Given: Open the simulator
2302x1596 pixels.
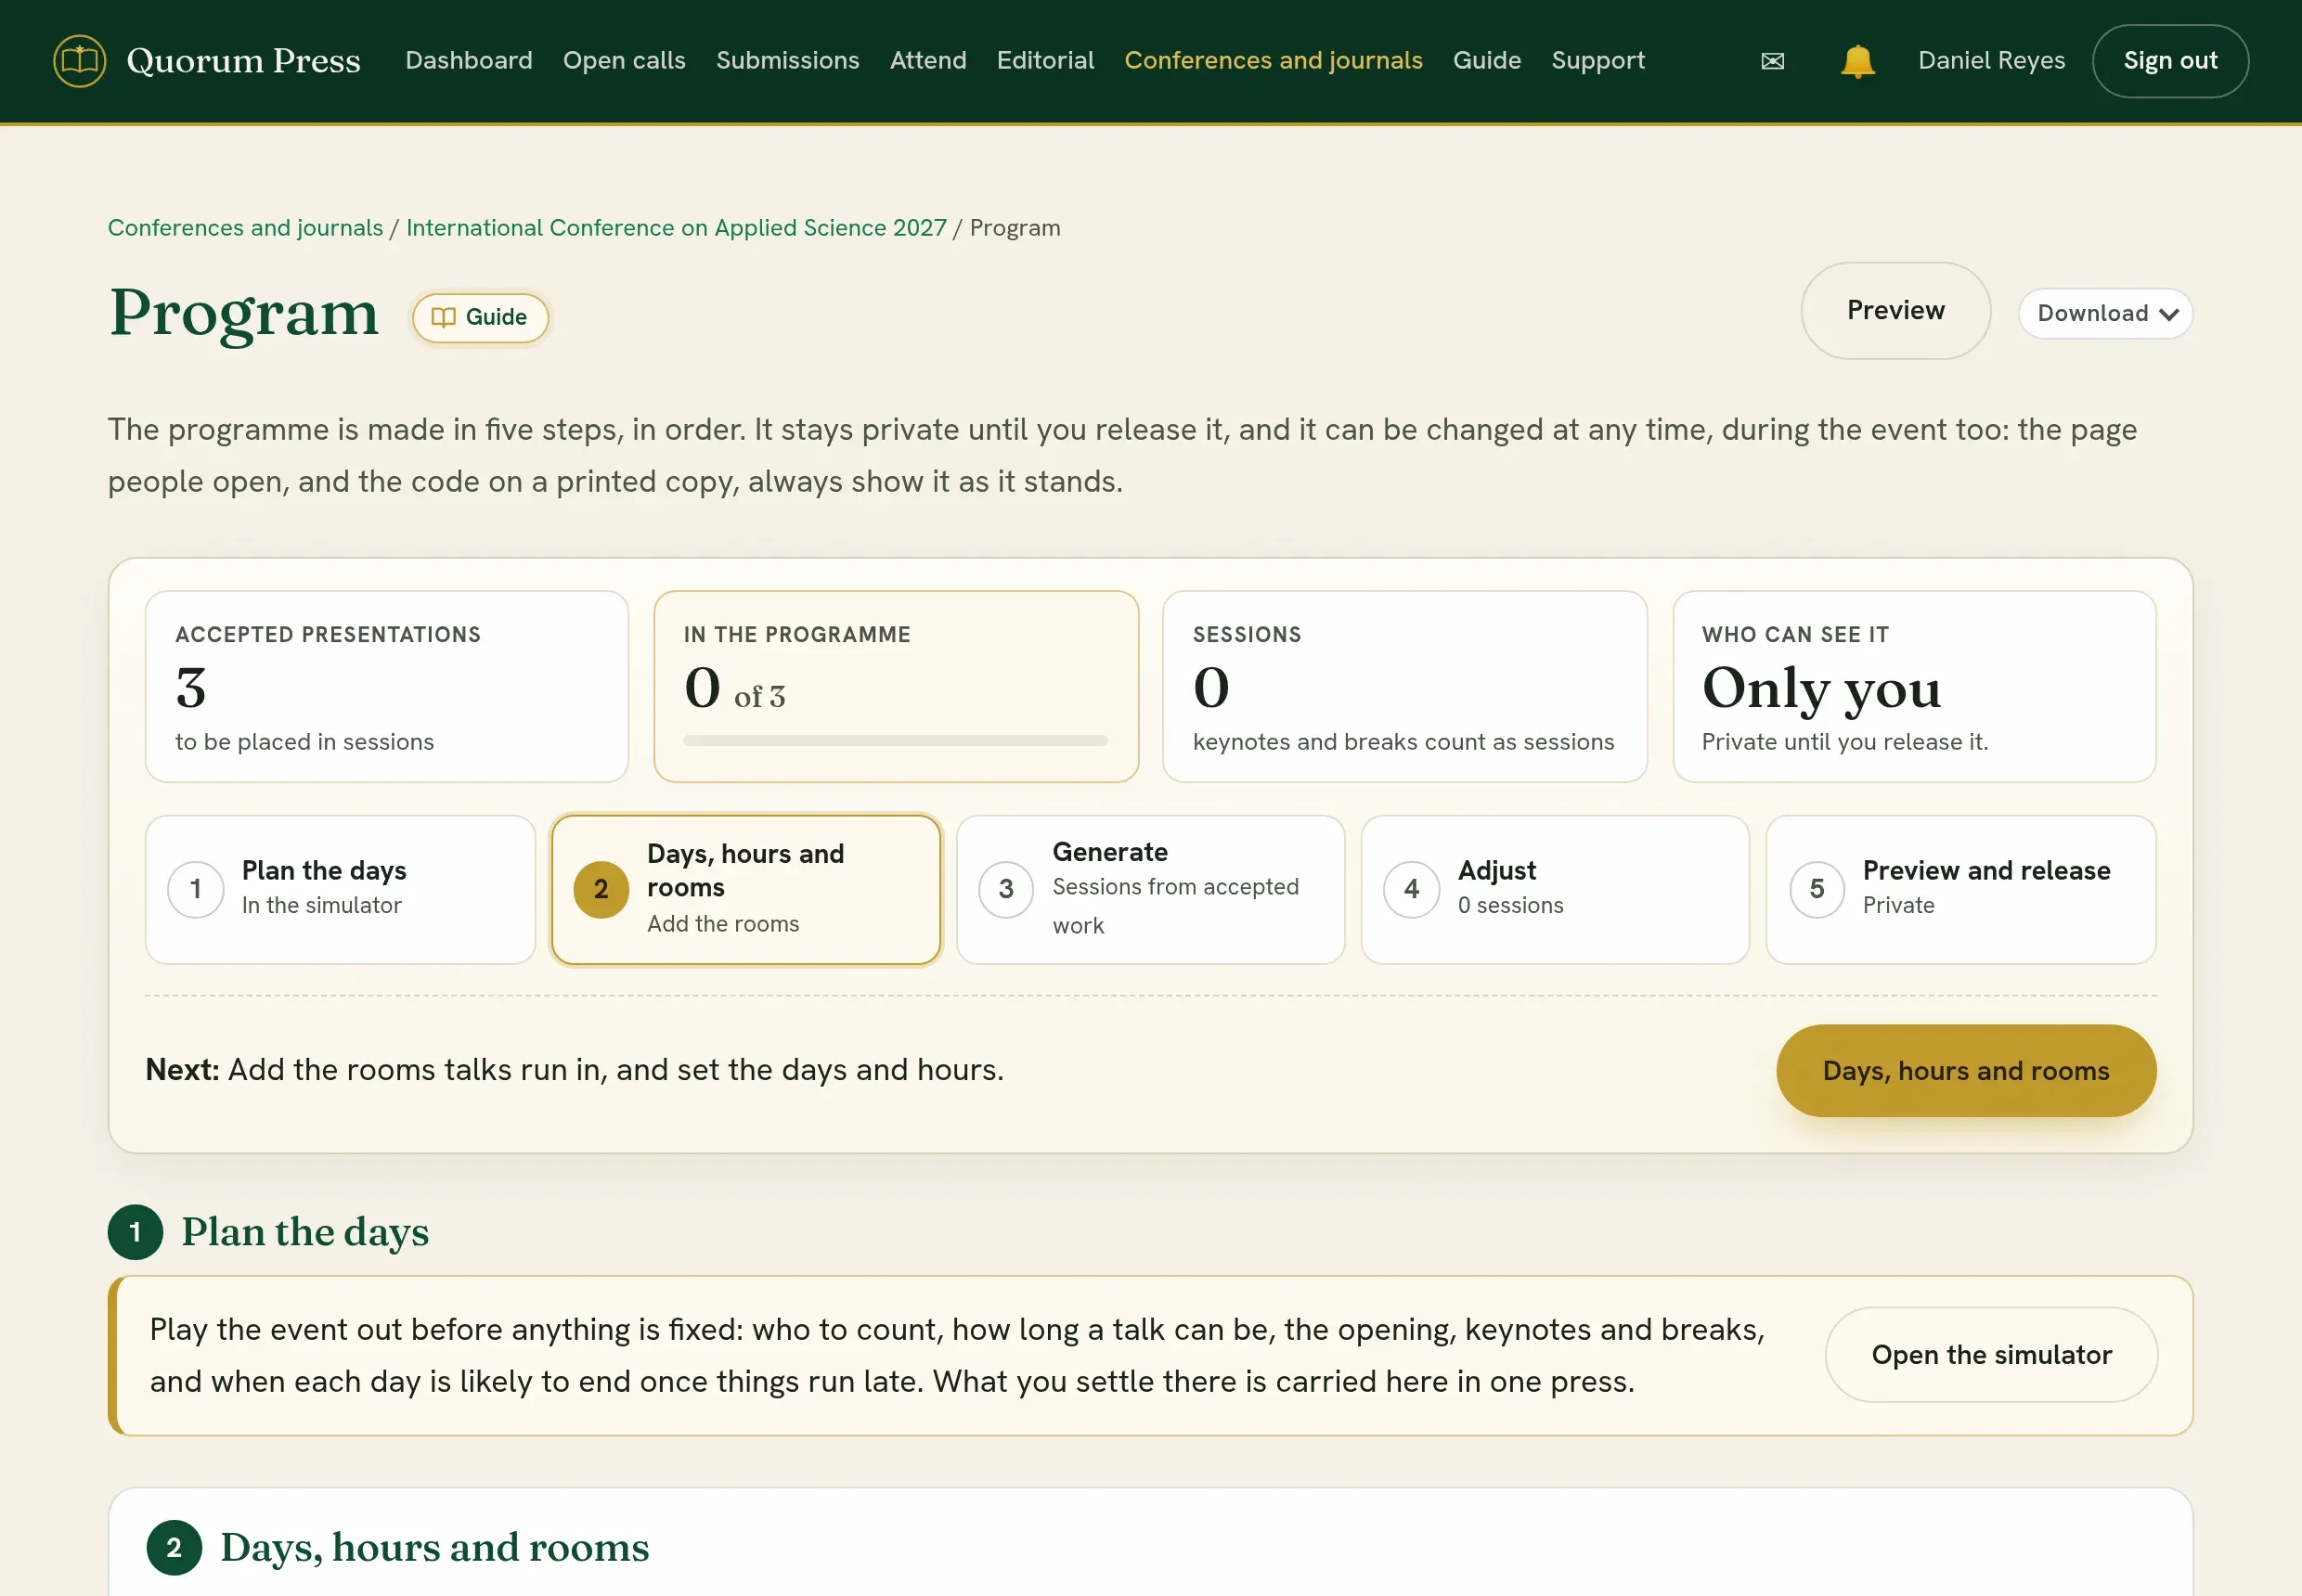Looking at the screenshot, I should (1991, 1354).
